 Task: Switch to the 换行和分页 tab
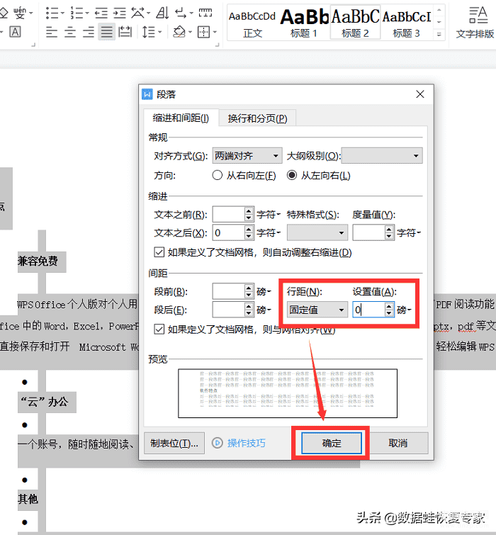click(257, 118)
